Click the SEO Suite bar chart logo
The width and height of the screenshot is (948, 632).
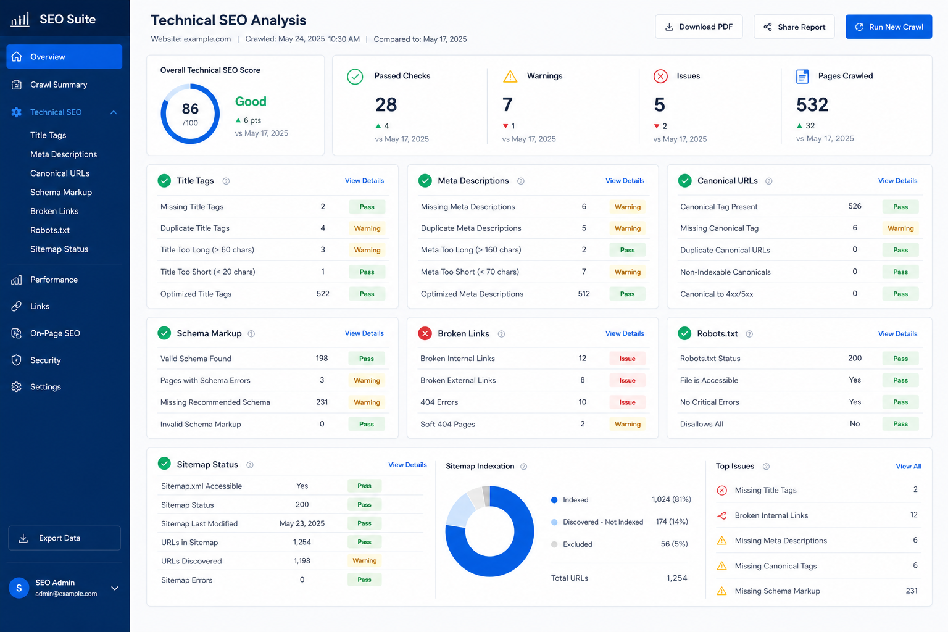coord(20,19)
